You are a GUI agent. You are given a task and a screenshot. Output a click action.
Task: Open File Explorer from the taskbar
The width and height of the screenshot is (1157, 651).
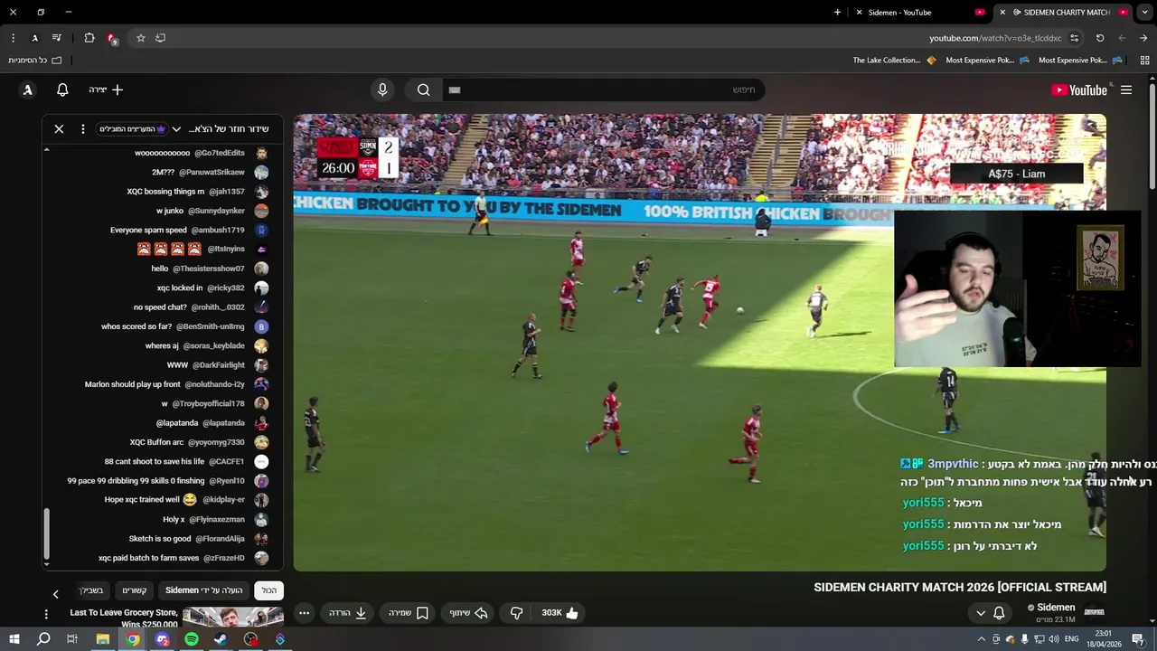click(103, 639)
